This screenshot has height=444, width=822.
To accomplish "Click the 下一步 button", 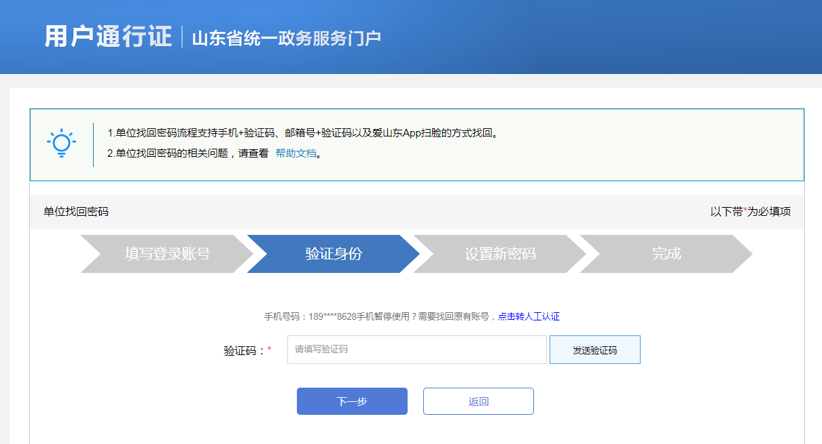I will [x=352, y=401].
